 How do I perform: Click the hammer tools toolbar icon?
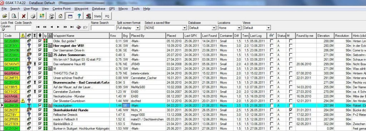coord(51,16)
